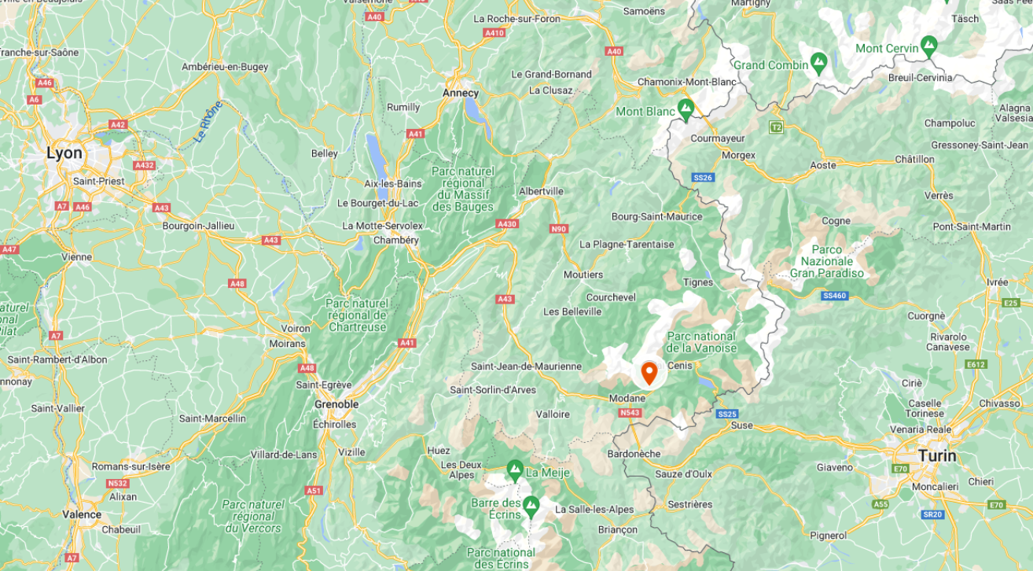Select the Lyon city label

coord(64,153)
